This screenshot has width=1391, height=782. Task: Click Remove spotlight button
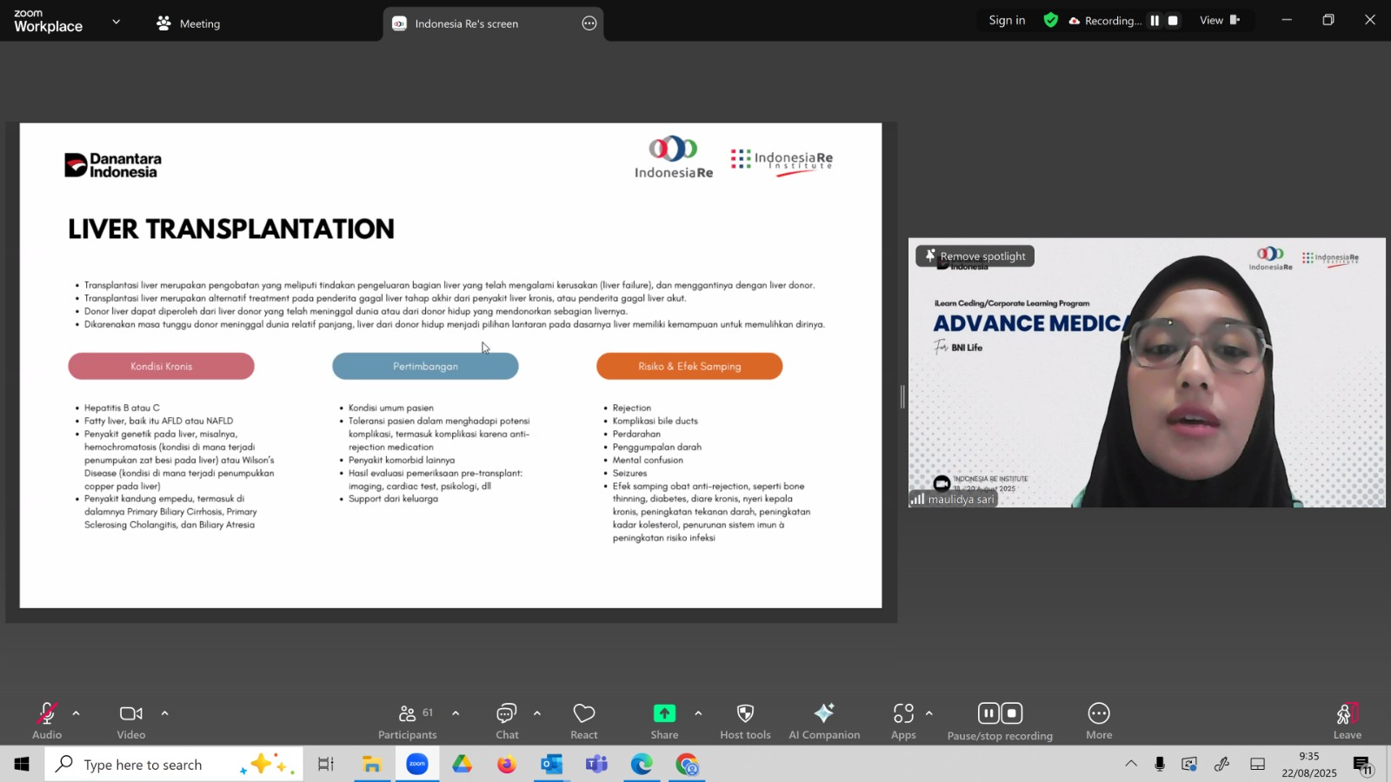pos(975,256)
